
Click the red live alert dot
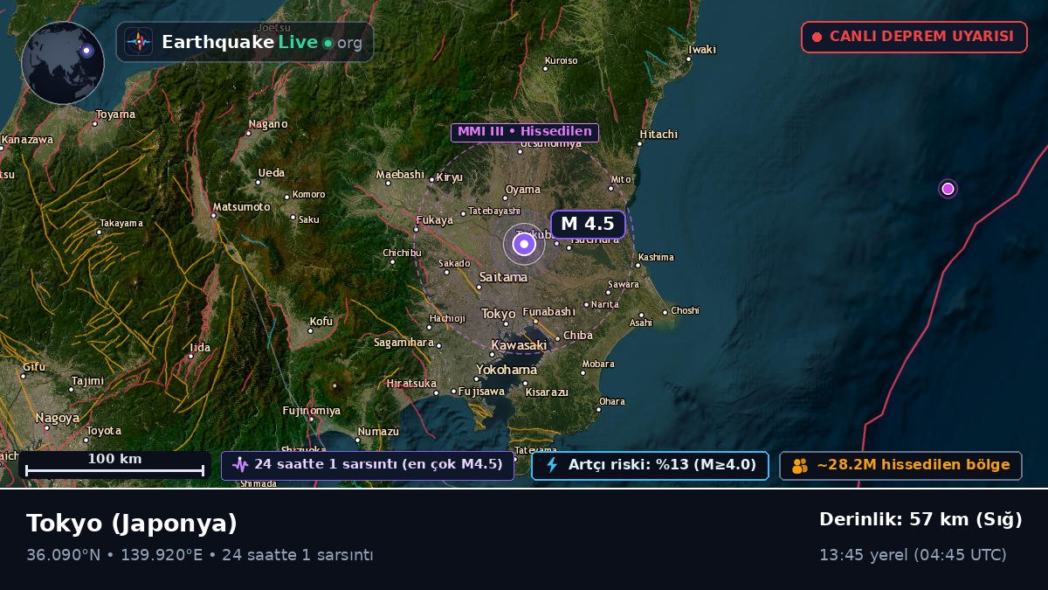(817, 37)
